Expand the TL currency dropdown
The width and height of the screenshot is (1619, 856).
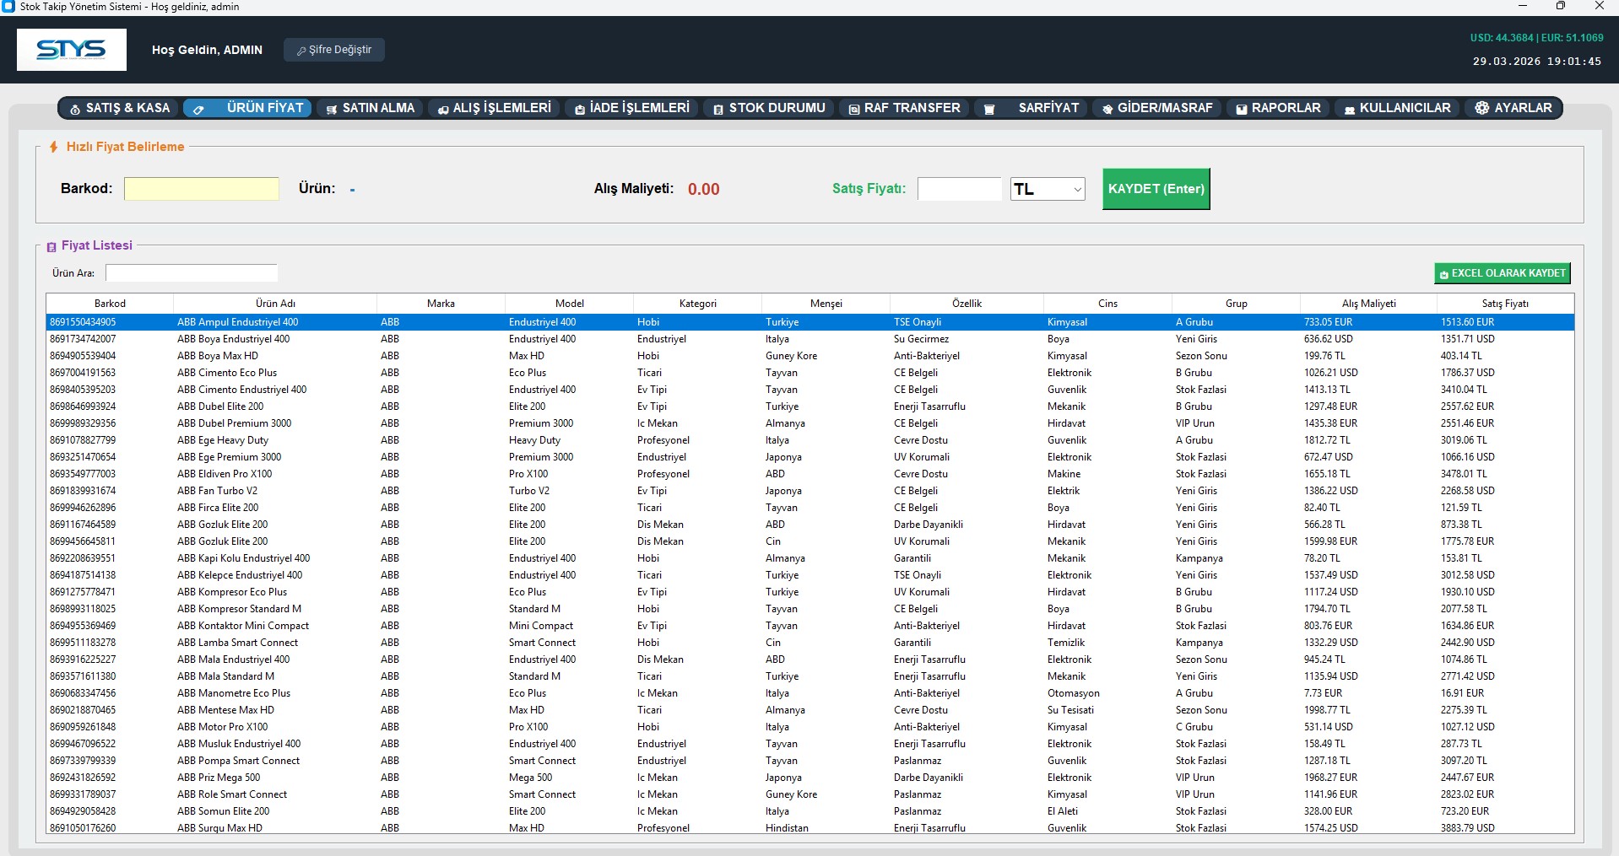point(1048,189)
